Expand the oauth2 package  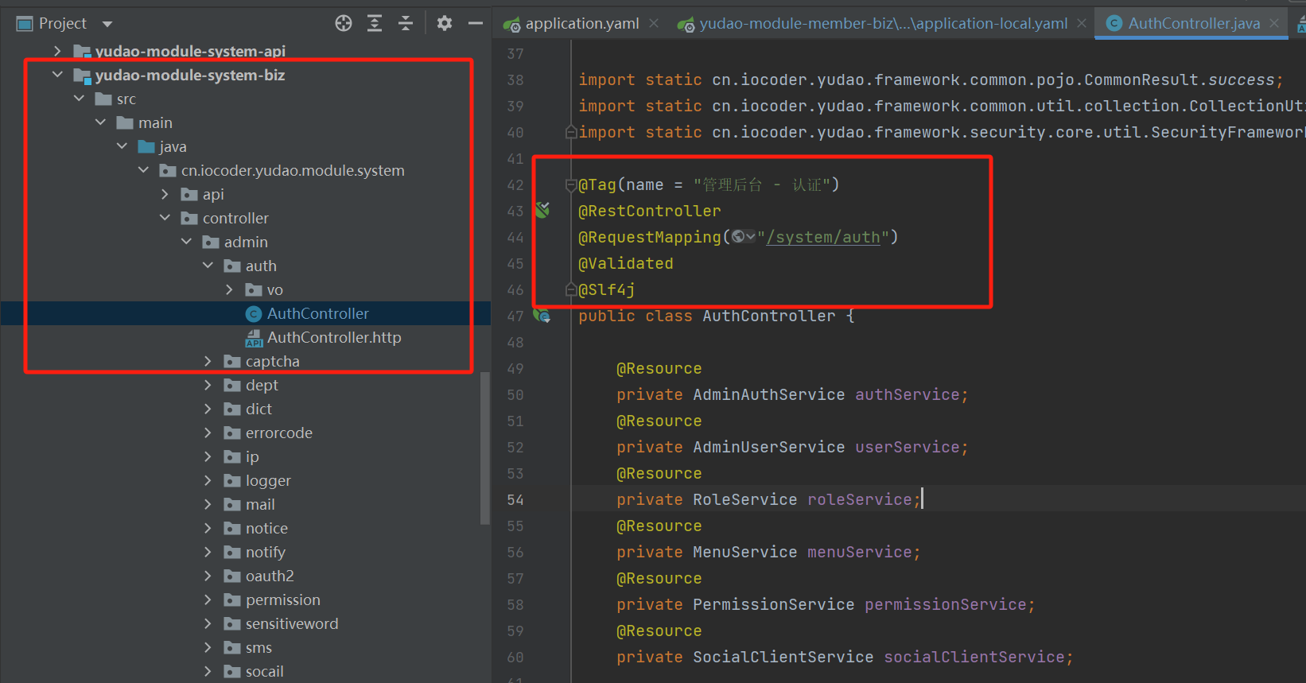(208, 576)
